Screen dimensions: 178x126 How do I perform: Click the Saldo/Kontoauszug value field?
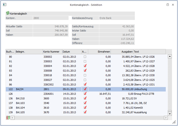117,26
